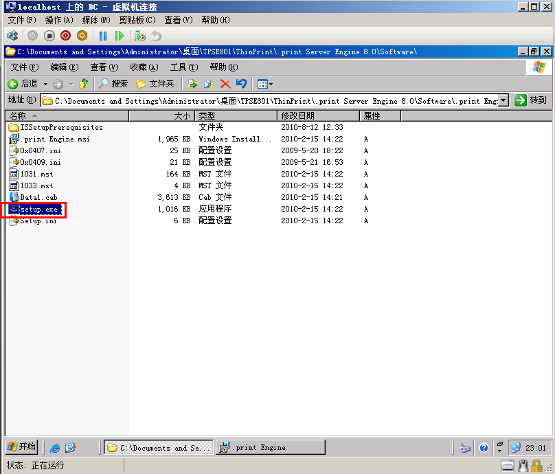Open the VM window 媒体(M) menu
Viewport: 555px width, 474px height.
(96, 20)
